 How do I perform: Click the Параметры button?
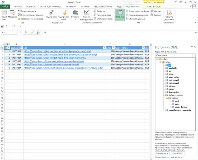162,153
